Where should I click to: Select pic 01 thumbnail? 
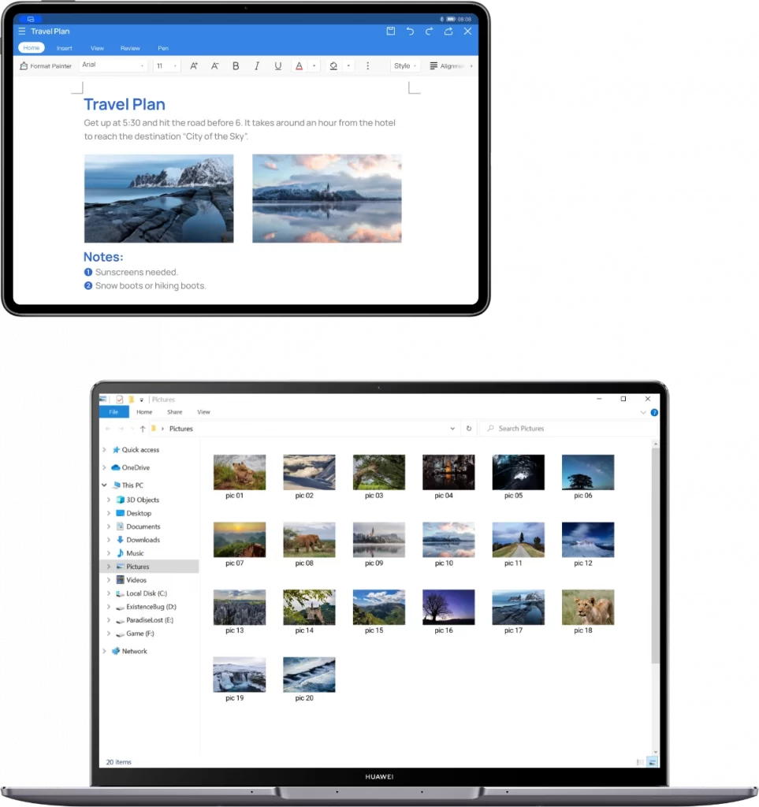coord(240,473)
